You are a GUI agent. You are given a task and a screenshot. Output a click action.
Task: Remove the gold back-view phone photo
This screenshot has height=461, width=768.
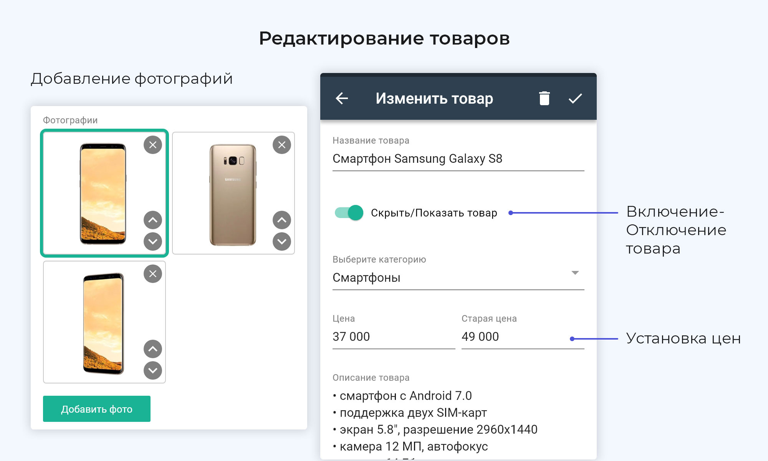pos(282,145)
